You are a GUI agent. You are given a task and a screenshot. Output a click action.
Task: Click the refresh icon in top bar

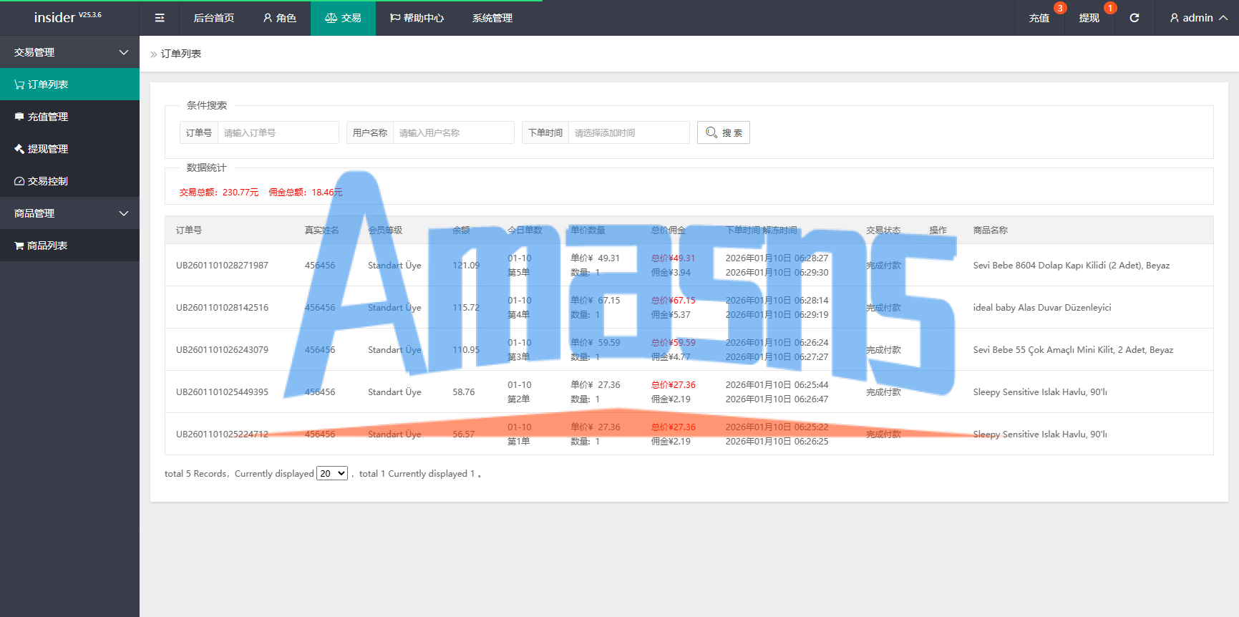point(1134,18)
